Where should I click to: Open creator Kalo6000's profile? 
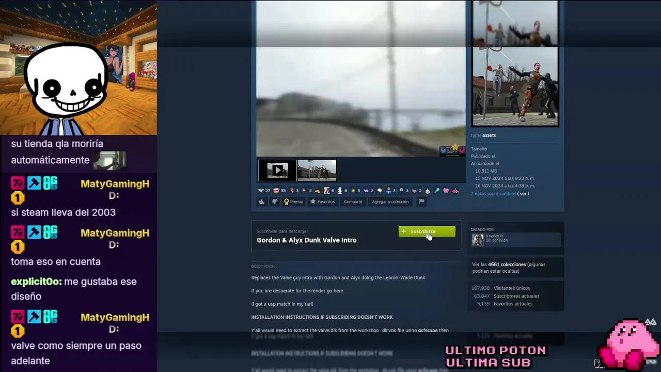click(494, 236)
